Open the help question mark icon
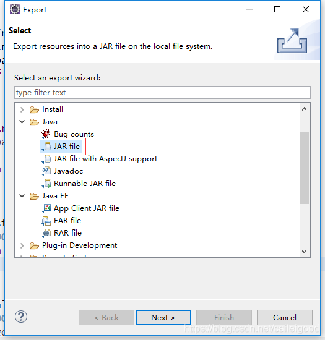Image resolution: width=325 pixels, height=340 pixels. (21, 317)
